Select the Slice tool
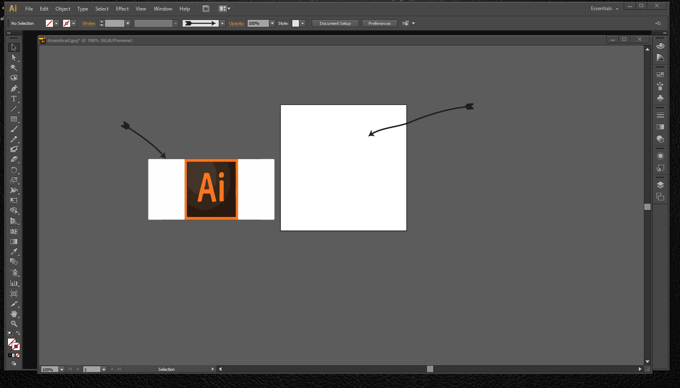The image size is (680, 388). click(14, 304)
